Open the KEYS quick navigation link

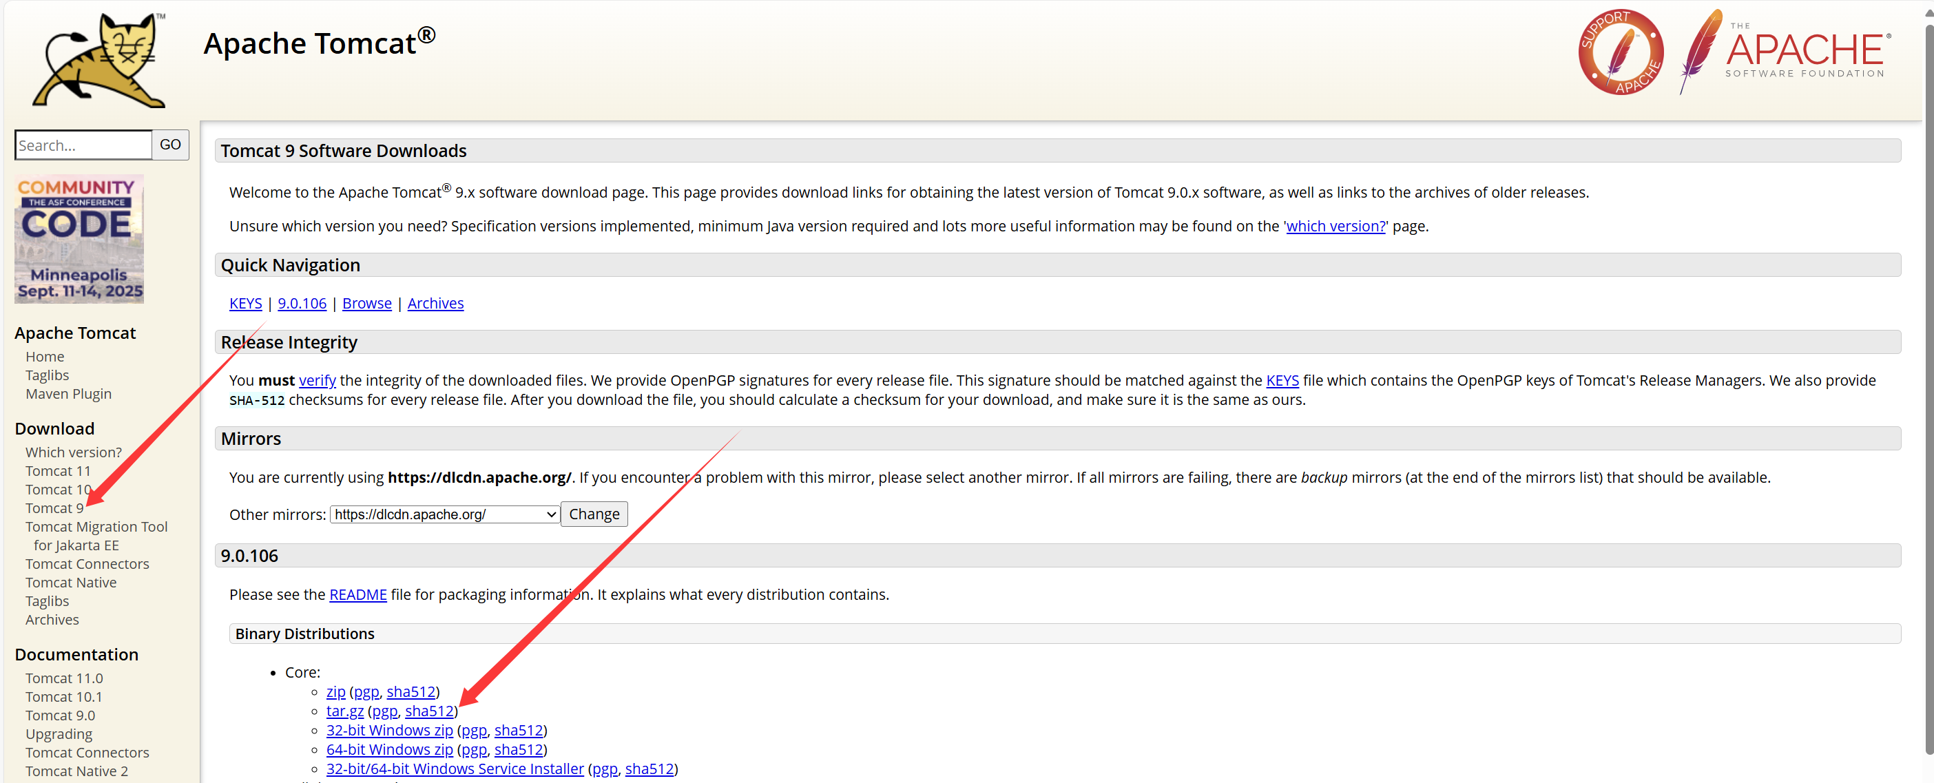pyautogui.click(x=245, y=303)
